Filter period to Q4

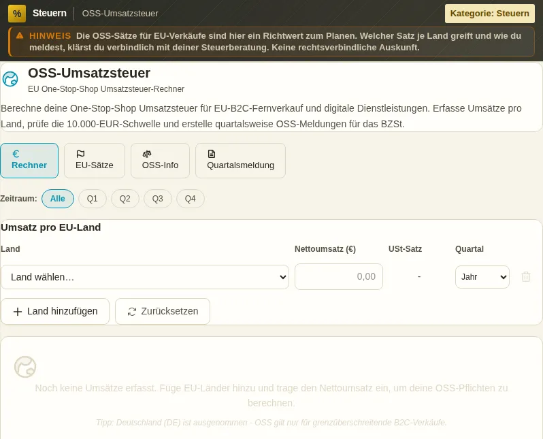click(190, 199)
